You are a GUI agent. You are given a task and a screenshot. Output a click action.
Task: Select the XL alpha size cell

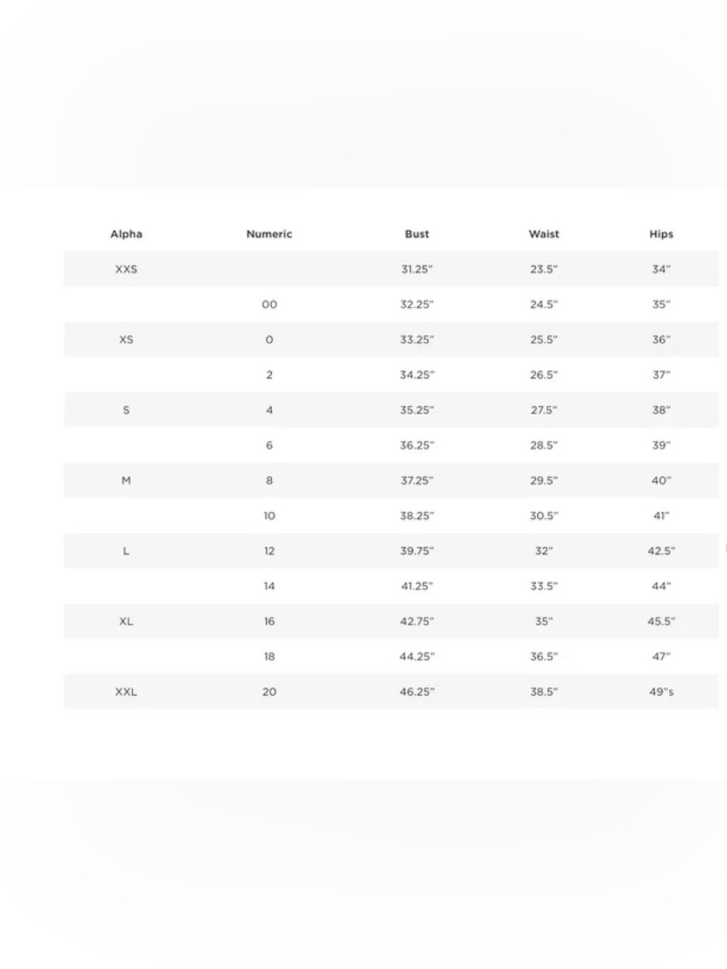tap(126, 622)
